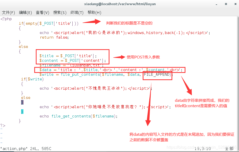
Task: Click the if($write) line
Action: pos(32,79)
